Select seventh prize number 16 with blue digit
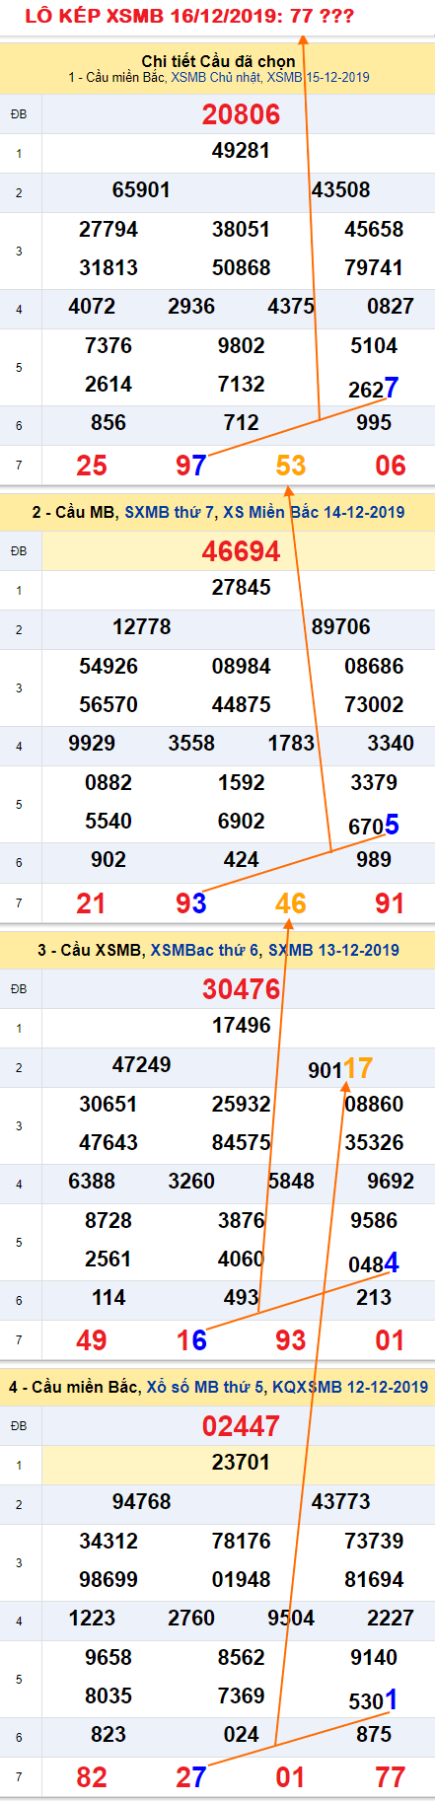 (191, 1340)
